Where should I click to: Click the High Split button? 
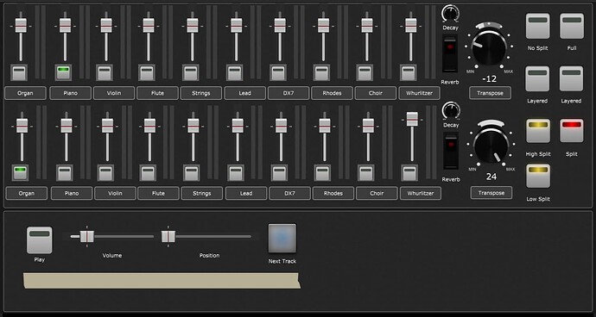538,131
